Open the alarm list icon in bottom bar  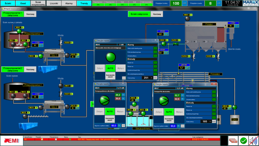click(233, 140)
